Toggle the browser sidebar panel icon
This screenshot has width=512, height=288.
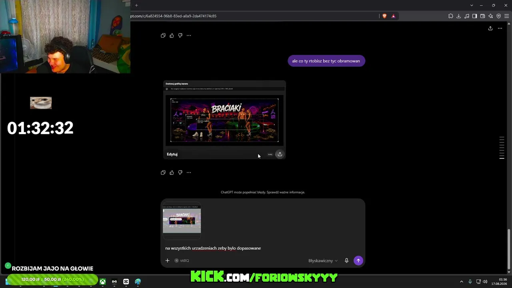point(475,16)
